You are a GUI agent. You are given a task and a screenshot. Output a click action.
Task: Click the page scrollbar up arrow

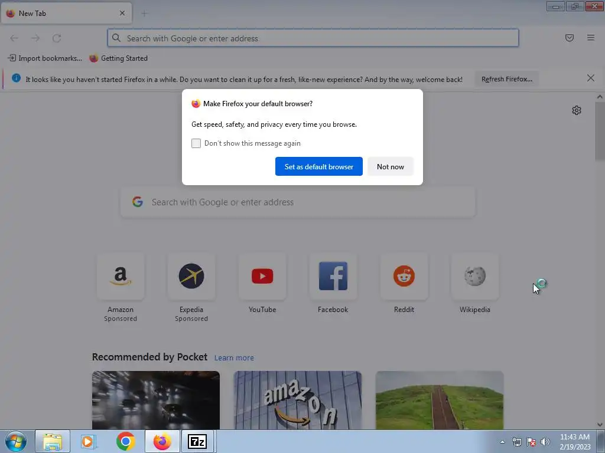(x=600, y=97)
